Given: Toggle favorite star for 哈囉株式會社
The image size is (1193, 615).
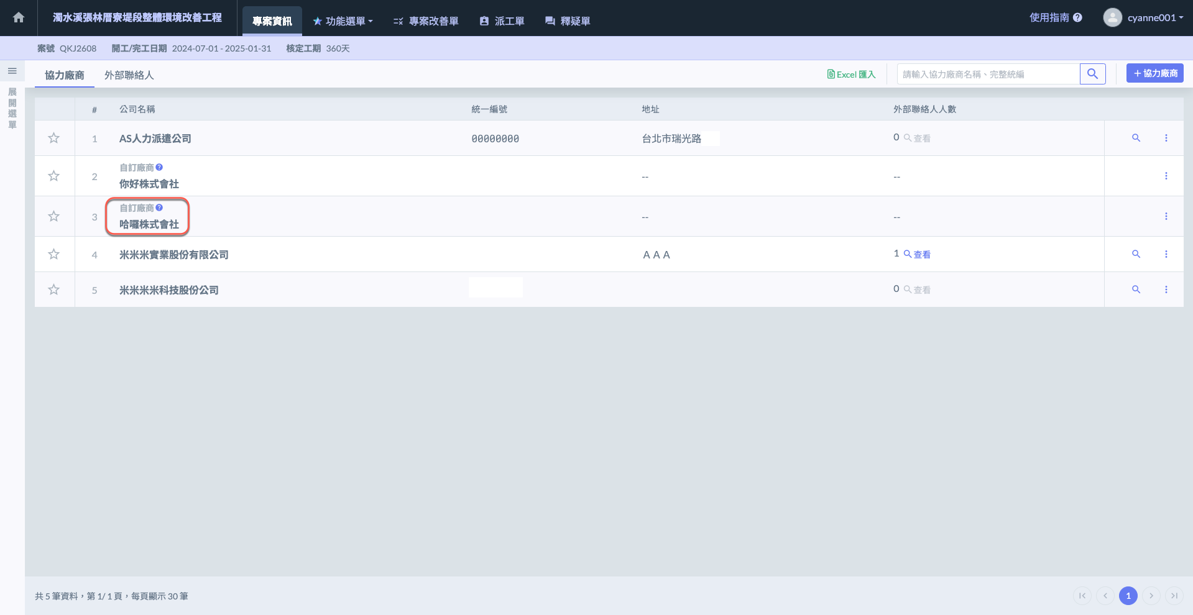Looking at the screenshot, I should (x=54, y=216).
